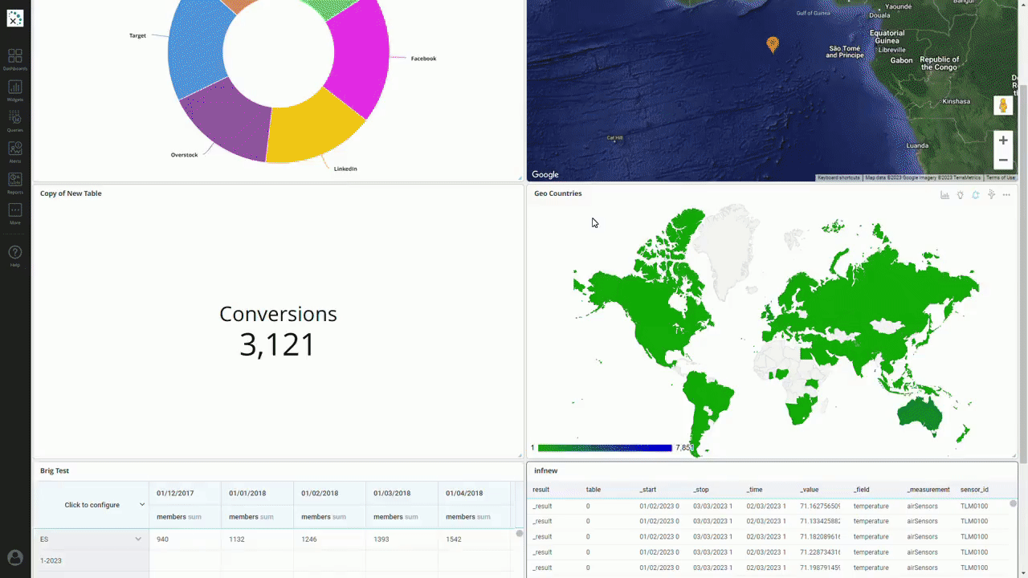Expand the ES row chevron

138,539
